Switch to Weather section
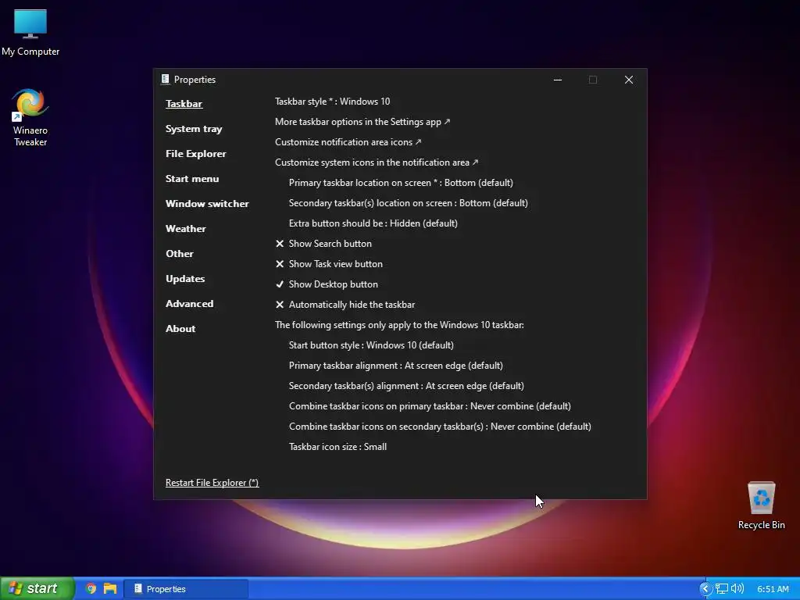Screen dimensions: 800x600 [x=186, y=229]
